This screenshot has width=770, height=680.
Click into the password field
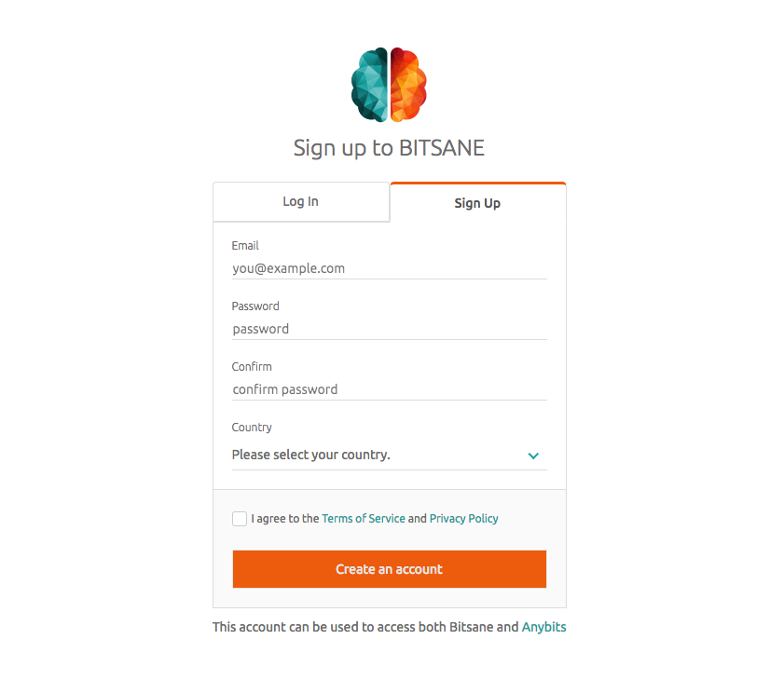389,329
